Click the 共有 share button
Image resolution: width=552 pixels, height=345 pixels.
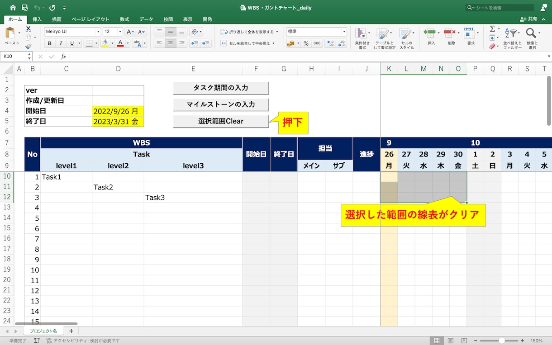[x=528, y=19]
